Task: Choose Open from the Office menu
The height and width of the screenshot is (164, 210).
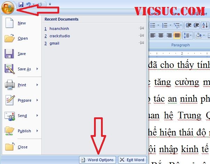Action: [x=22, y=38]
